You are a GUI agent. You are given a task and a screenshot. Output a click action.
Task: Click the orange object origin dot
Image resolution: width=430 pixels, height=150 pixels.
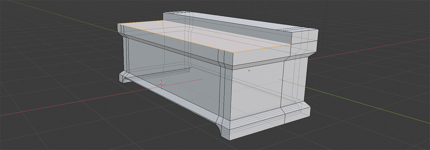[x=249, y=71]
